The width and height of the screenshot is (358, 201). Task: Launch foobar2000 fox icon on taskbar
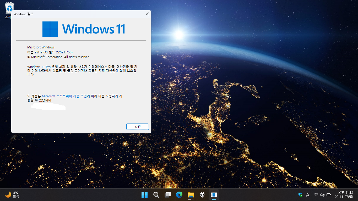point(202,195)
